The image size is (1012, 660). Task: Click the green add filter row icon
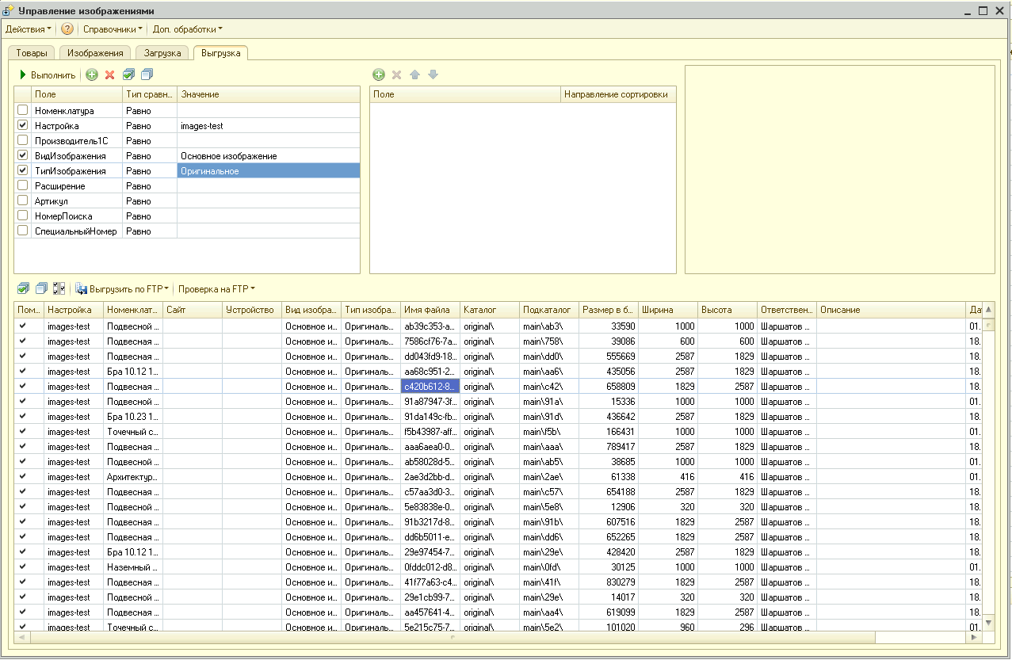pyautogui.click(x=92, y=75)
